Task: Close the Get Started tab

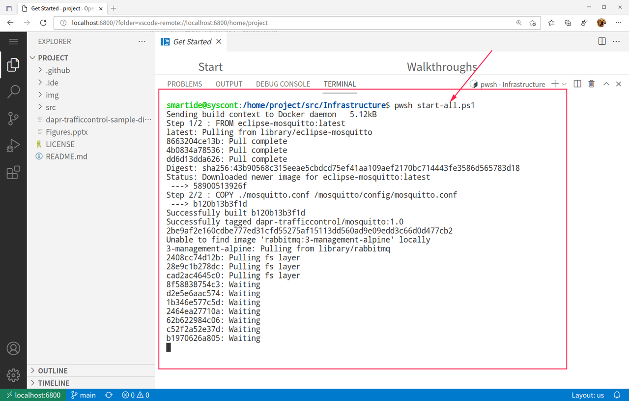Action: pyautogui.click(x=219, y=42)
